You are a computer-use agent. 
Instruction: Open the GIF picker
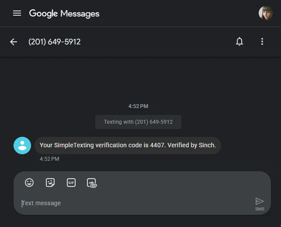[x=71, y=183]
